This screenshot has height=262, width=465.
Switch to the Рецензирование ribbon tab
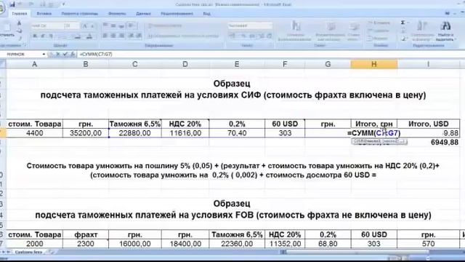click(177, 14)
